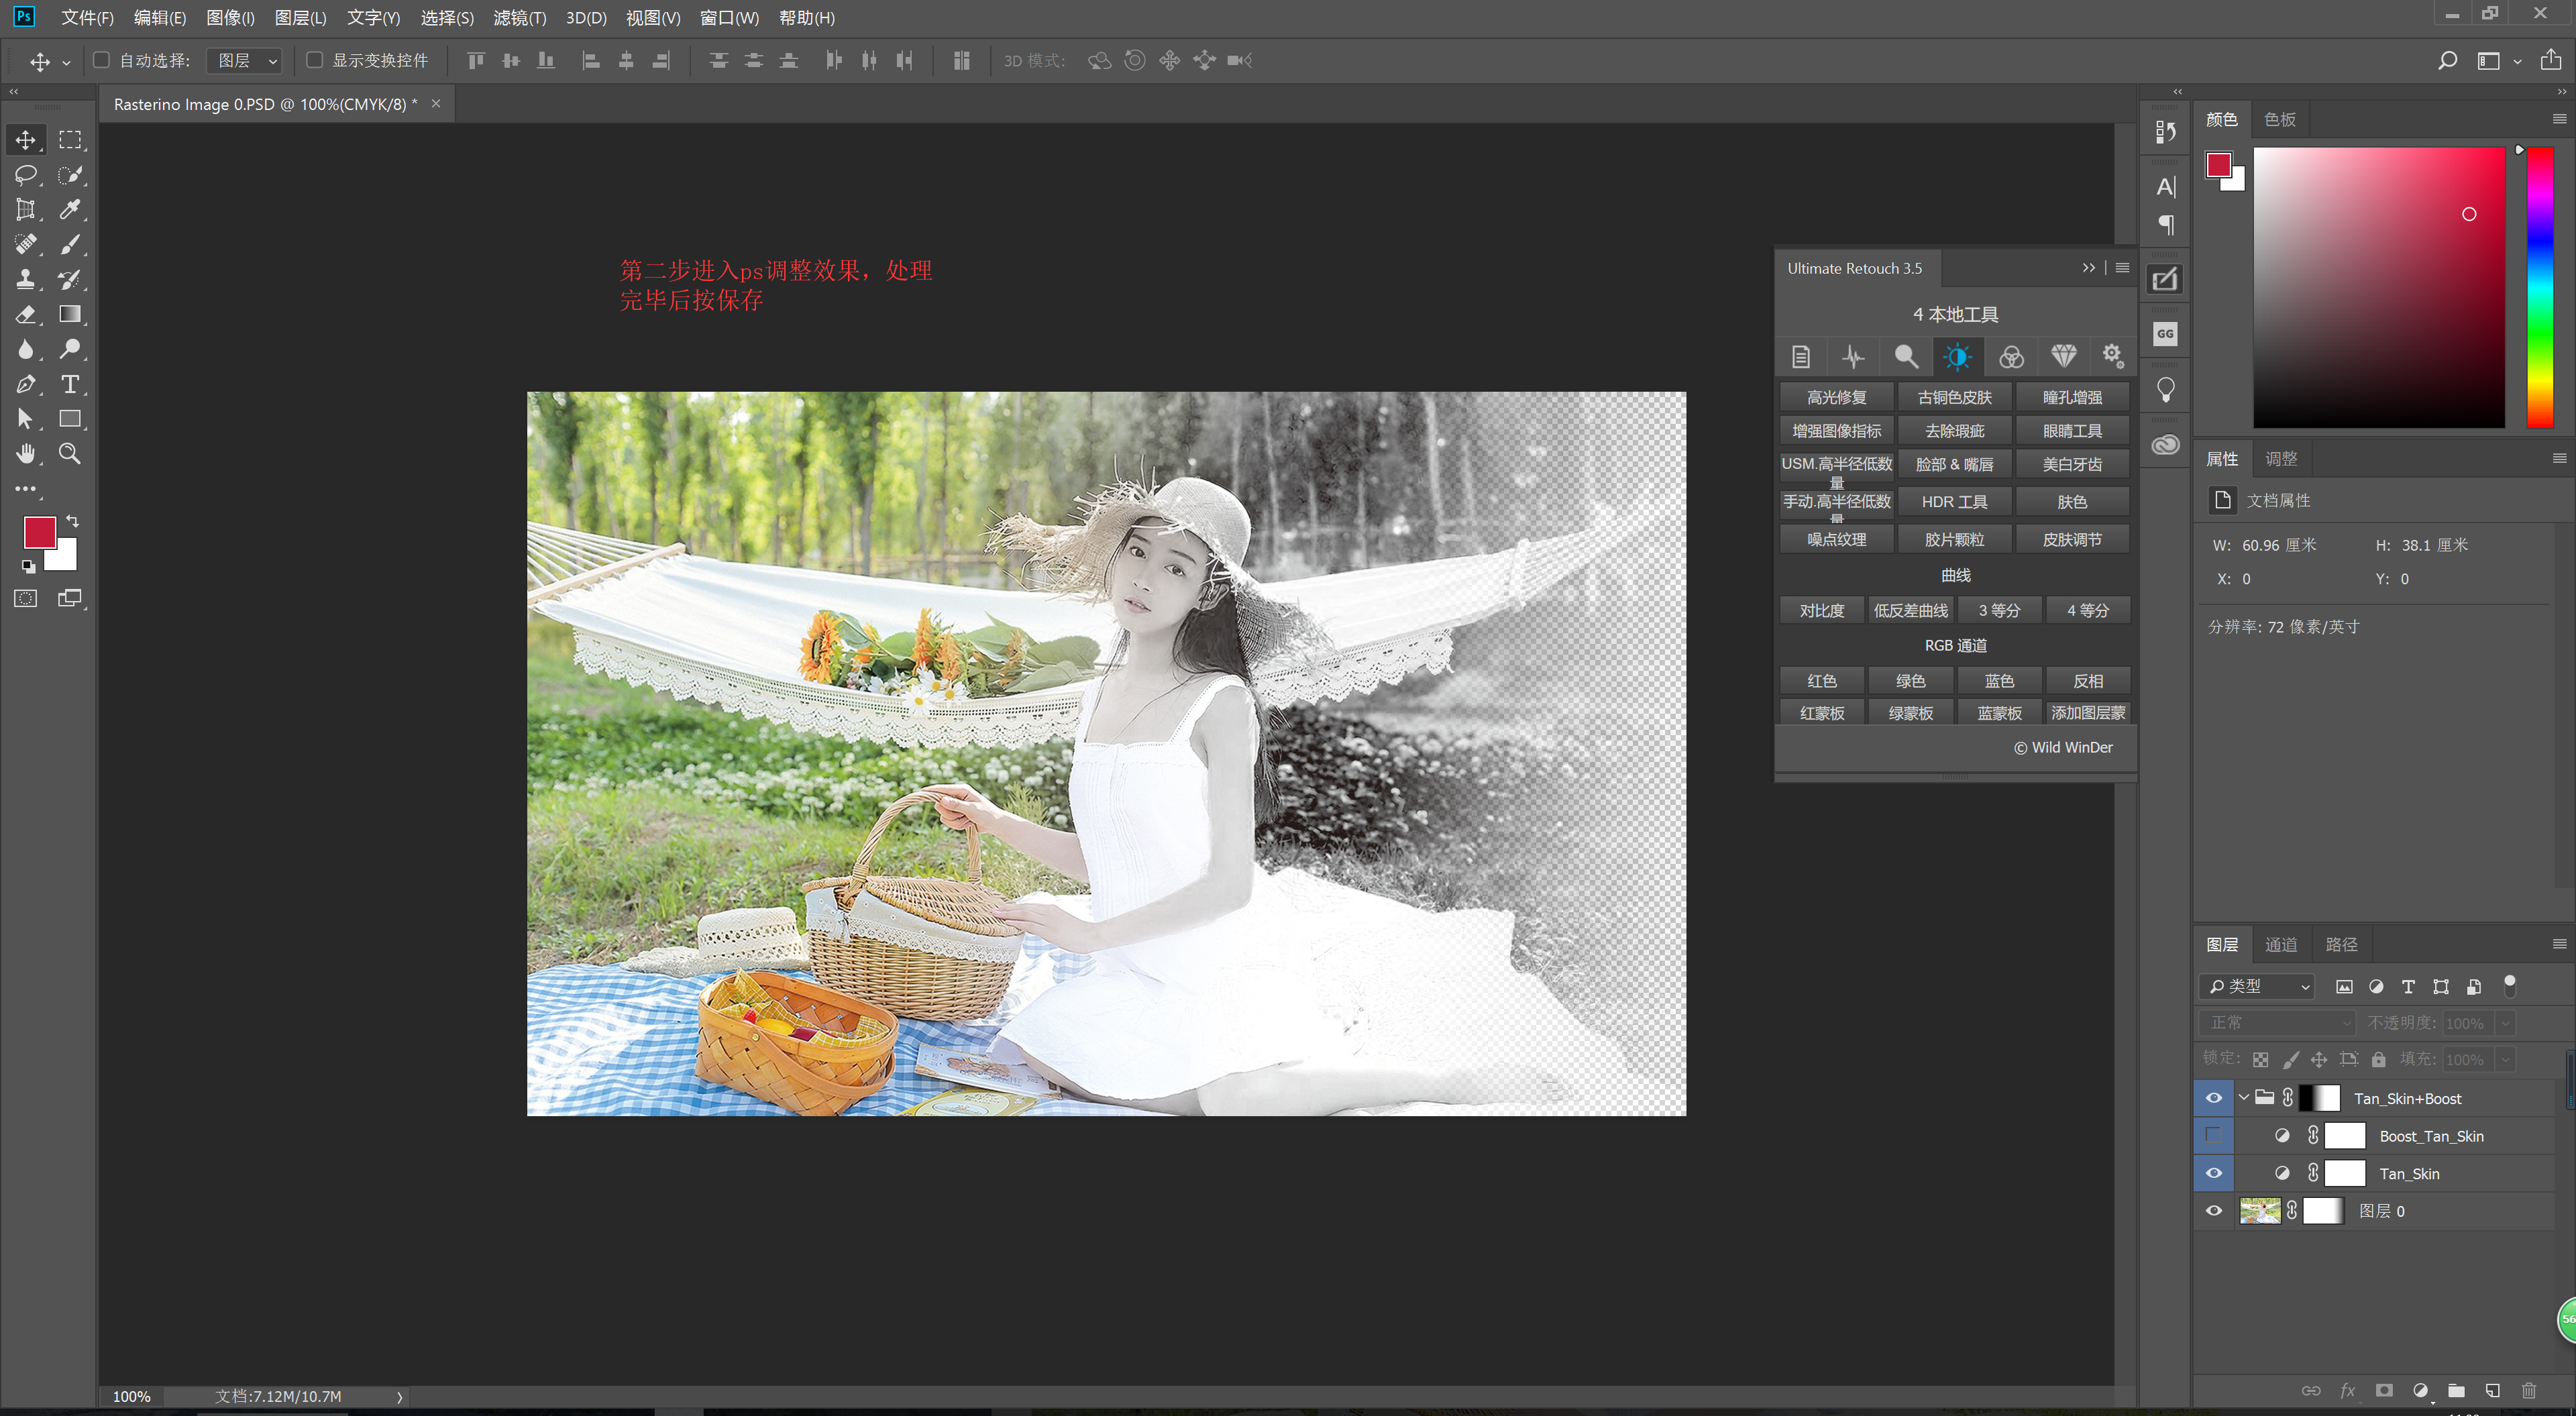
Task: Open the 类型 layer filter dropdown
Action: click(x=2258, y=986)
